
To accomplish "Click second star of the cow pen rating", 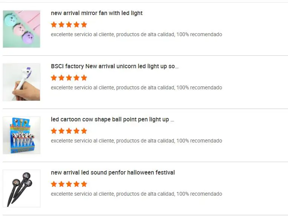I will point(61,131).
